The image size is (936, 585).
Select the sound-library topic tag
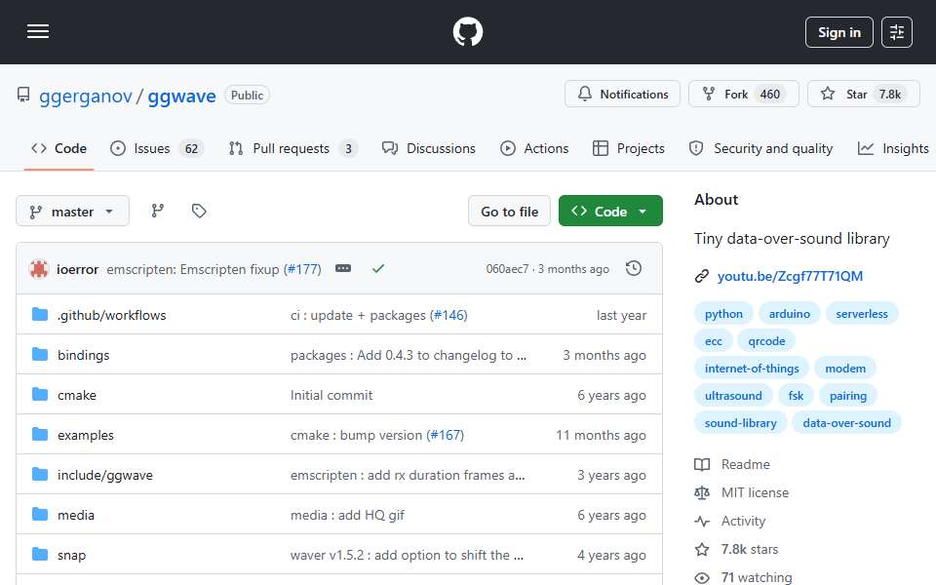pos(740,424)
